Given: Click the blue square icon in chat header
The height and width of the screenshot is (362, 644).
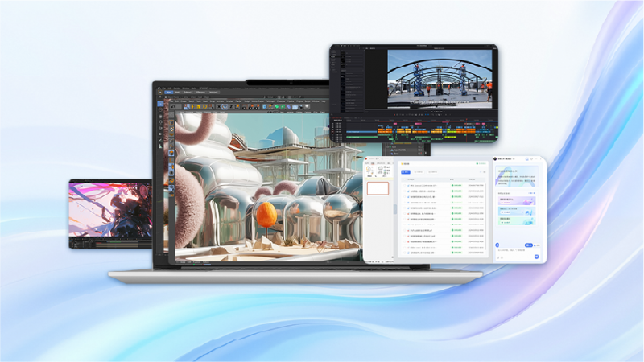Looking at the screenshot, I should click(x=526, y=159).
